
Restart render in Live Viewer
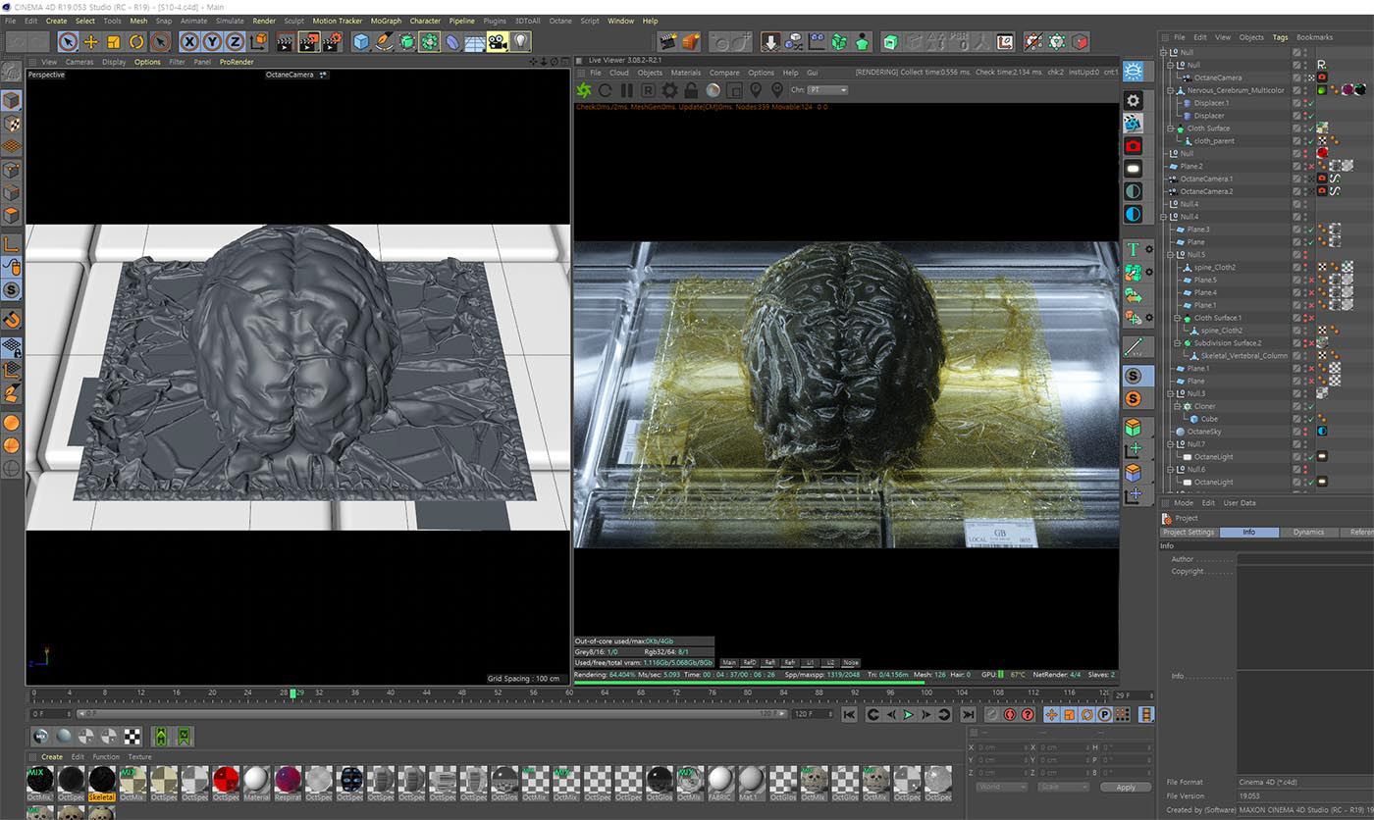(606, 90)
